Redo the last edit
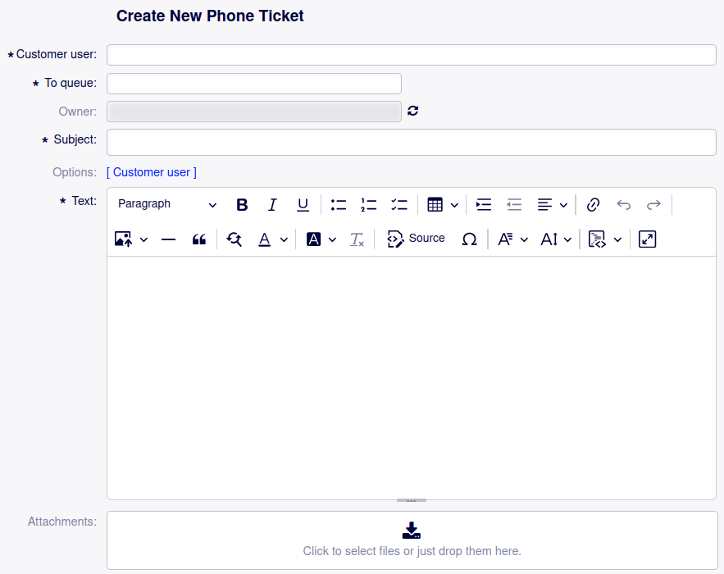 653,204
